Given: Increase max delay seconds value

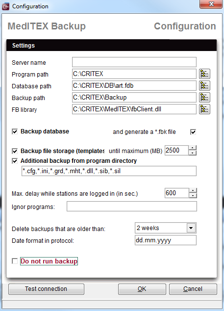Looking at the screenshot, I should 193,191.
